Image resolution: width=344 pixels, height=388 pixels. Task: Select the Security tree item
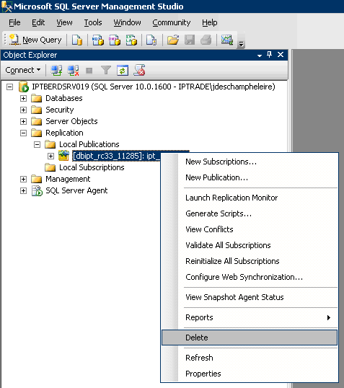(60, 110)
